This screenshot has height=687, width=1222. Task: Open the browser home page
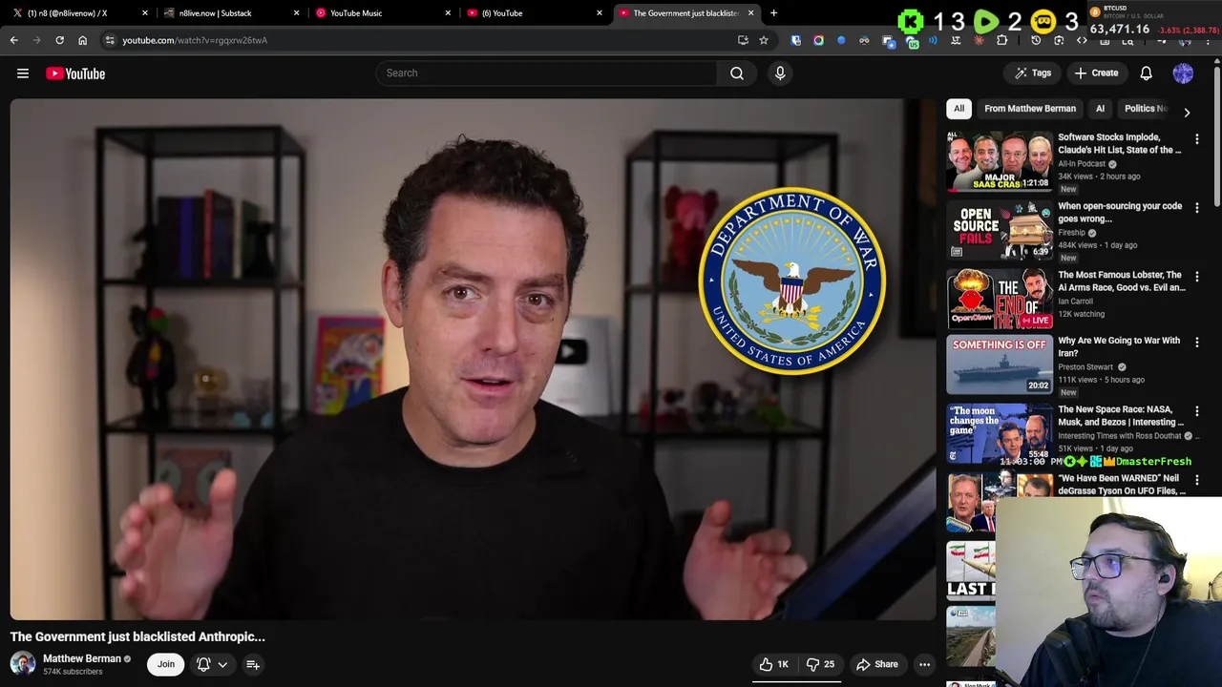(82, 40)
